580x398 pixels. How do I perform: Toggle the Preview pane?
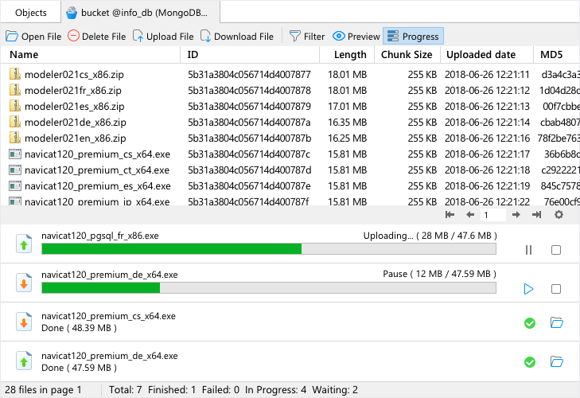coord(356,37)
